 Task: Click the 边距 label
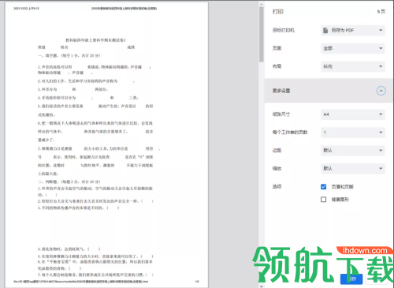[277, 151]
